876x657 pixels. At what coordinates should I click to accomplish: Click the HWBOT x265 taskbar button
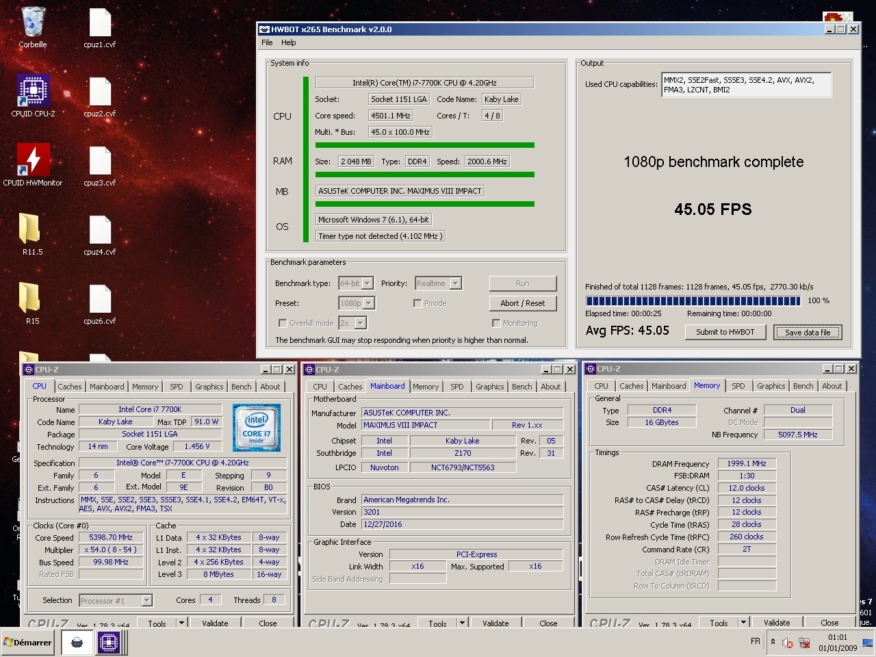[77, 643]
